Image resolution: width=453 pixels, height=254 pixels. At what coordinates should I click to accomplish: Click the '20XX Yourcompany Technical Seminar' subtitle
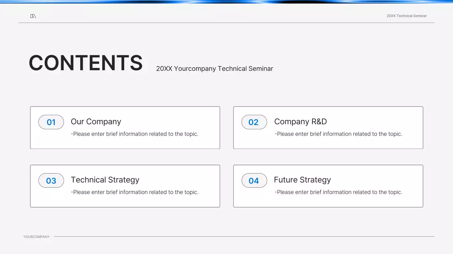214,68
